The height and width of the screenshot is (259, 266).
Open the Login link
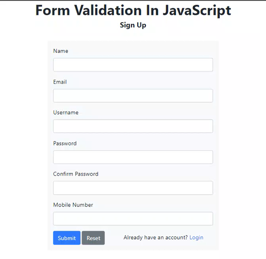point(196,237)
